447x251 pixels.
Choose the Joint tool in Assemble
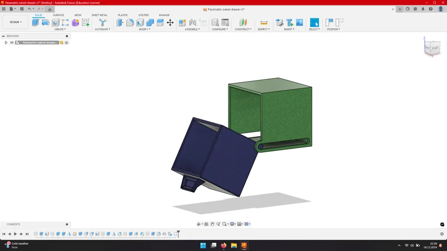pos(193,22)
